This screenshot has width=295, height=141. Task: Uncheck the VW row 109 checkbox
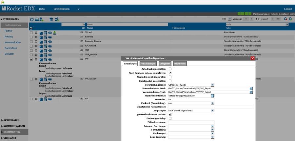click(x=31, y=59)
